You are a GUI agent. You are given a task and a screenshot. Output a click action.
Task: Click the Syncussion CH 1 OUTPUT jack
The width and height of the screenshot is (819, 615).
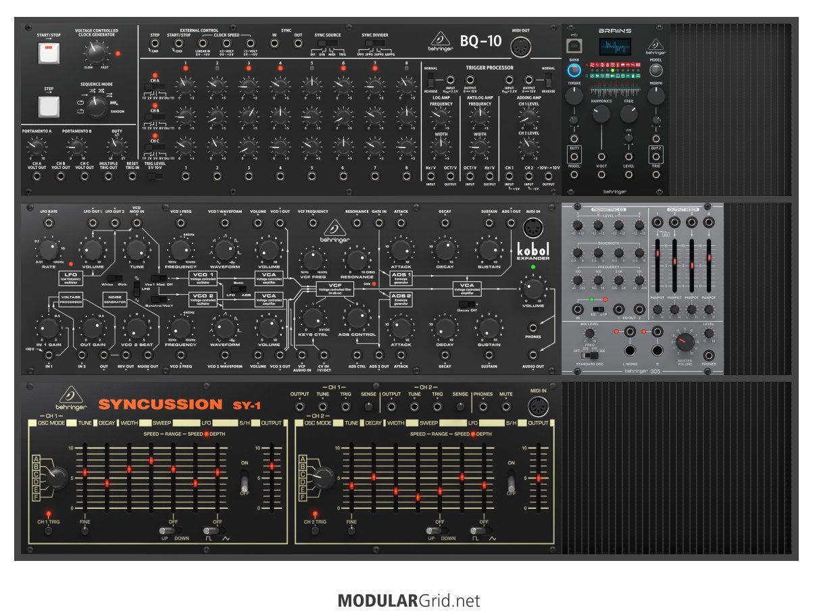[x=299, y=406]
